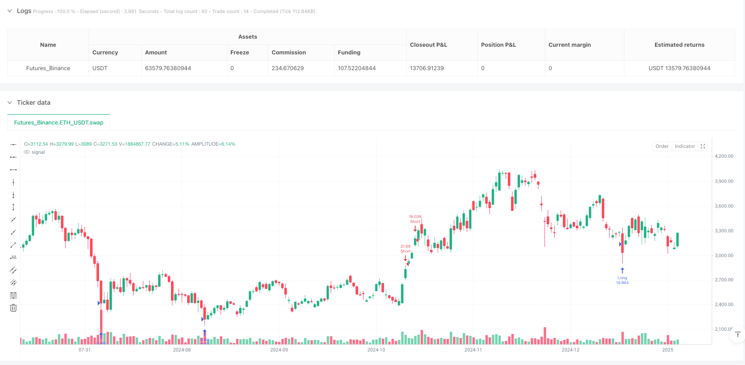Select the parallel channel lines tool
This screenshot has height=365, width=745.
coord(13,270)
